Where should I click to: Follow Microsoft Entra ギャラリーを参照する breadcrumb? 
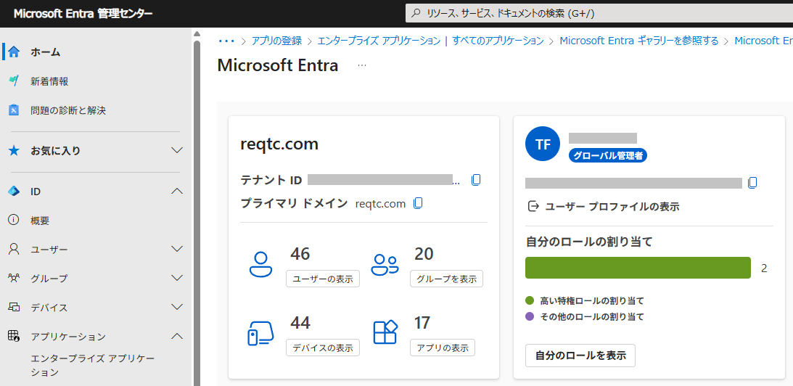638,41
